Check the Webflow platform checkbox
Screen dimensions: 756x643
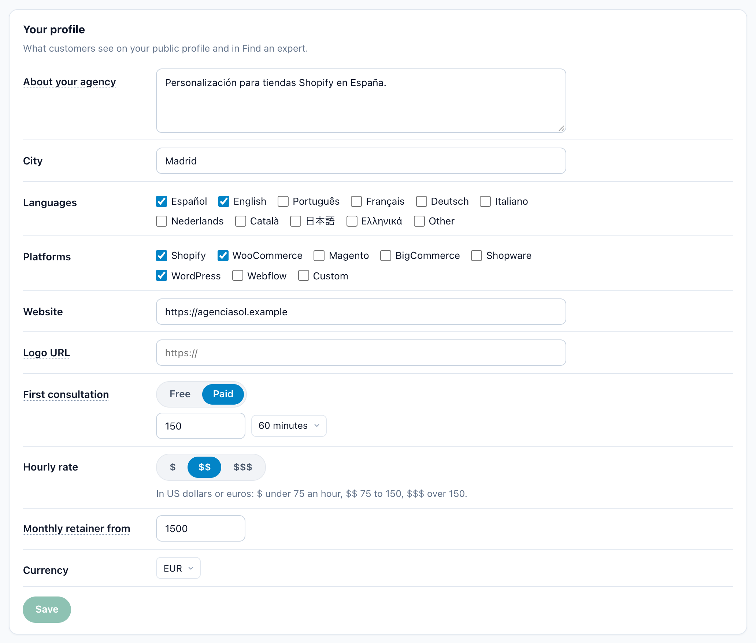[238, 275]
